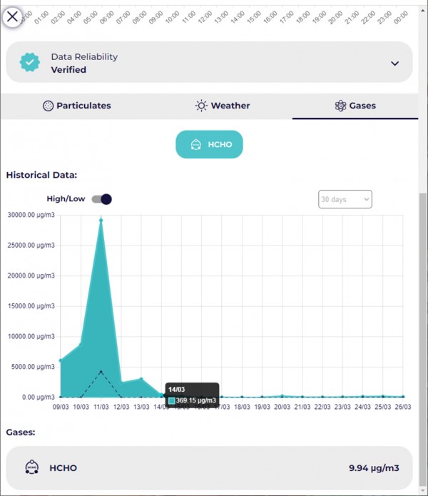428x496 pixels.
Task: Select the HCHO gas button
Action: 209,144
